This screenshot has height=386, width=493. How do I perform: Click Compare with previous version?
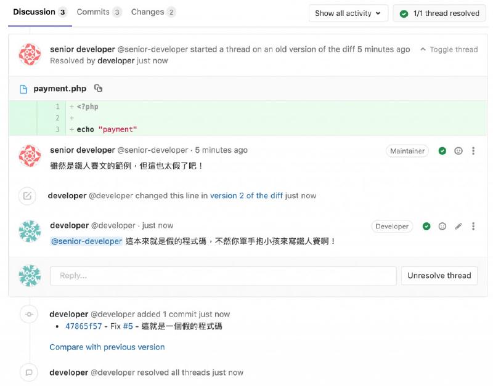click(x=107, y=347)
